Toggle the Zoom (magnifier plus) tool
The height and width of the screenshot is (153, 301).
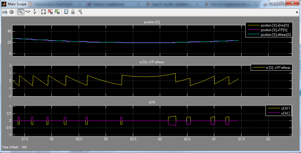21,12
